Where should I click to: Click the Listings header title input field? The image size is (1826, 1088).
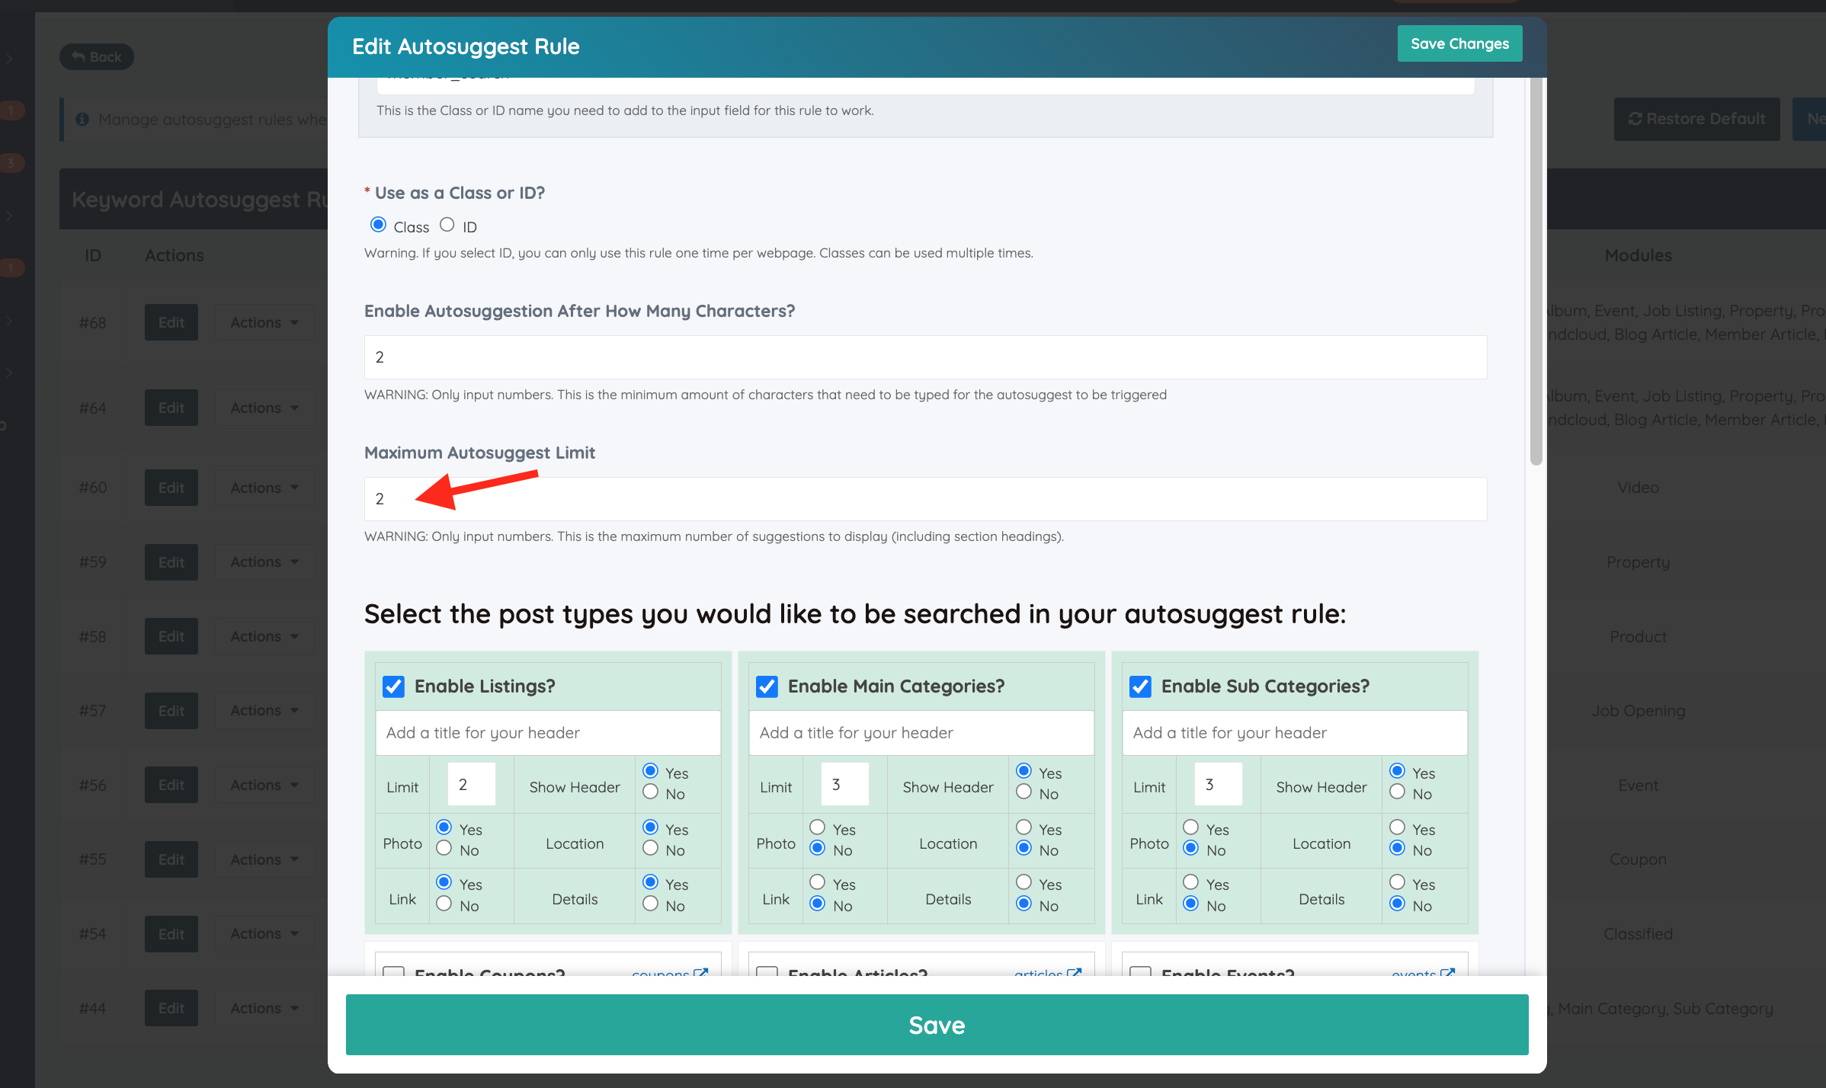tap(548, 733)
